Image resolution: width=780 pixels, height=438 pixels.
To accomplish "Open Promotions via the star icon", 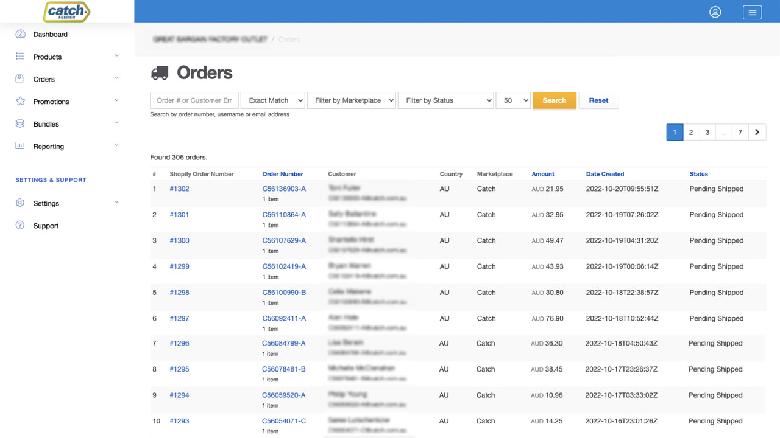I will (18, 101).
